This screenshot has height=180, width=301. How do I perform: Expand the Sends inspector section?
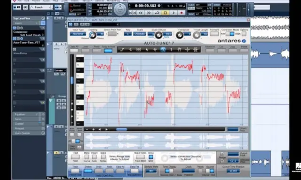point(29,119)
